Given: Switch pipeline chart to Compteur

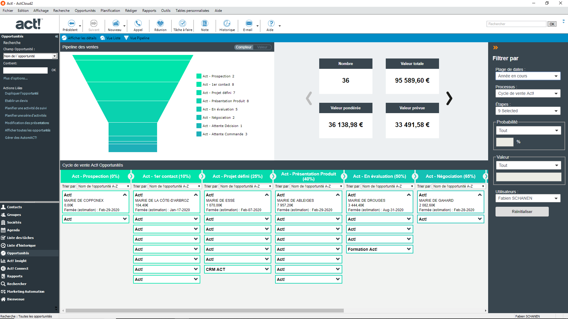Looking at the screenshot, I should [243, 47].
